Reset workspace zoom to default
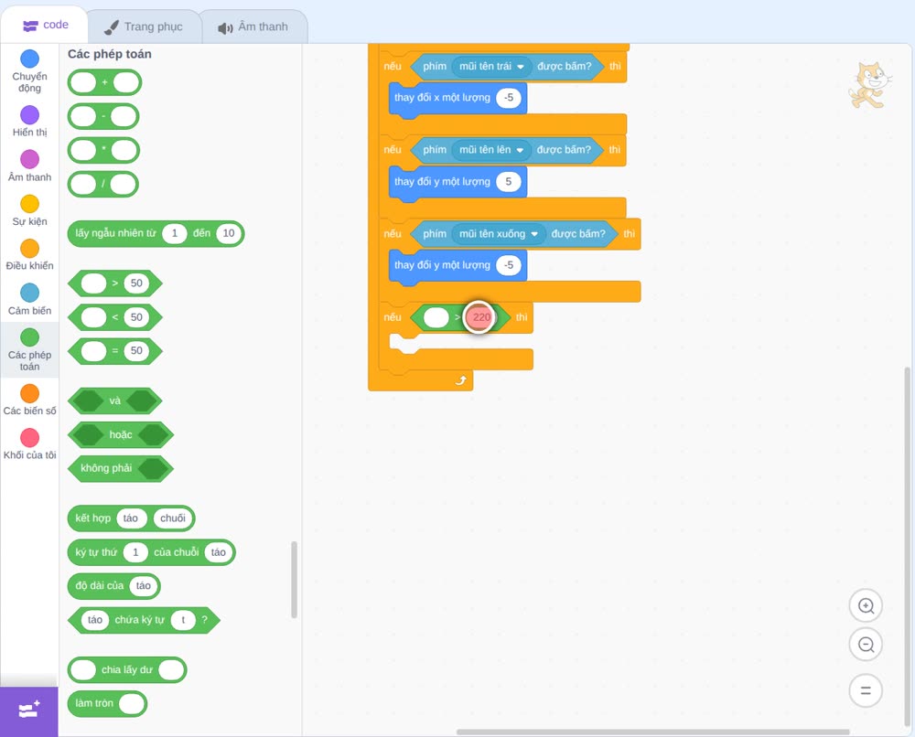This screenshot has height=737, width=915. (x=866, y=690)
